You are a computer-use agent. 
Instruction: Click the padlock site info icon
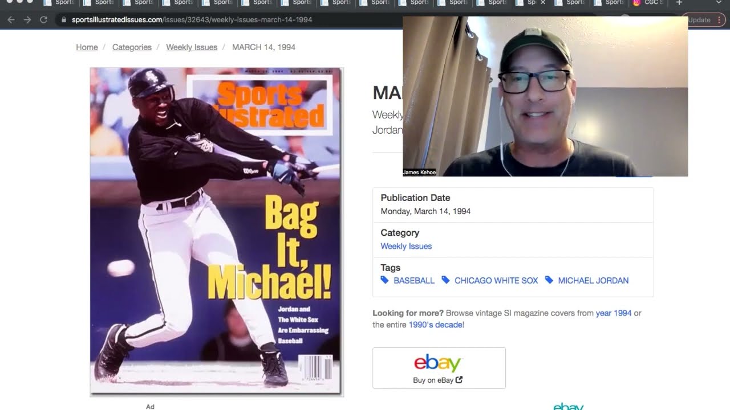[63, 20]
